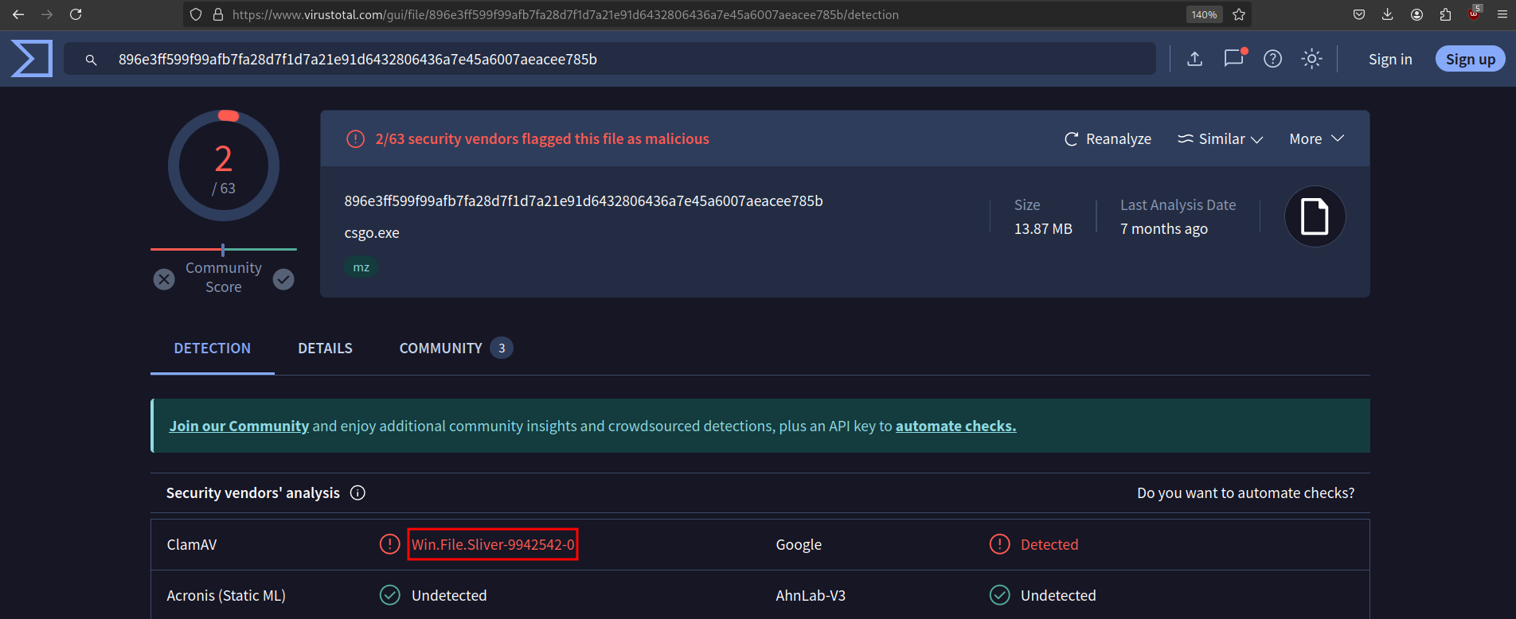Bookmark page with the star icon
The height and width of the screenshot is (619, 1516).
[1239, 14]
